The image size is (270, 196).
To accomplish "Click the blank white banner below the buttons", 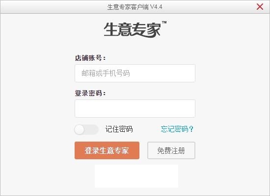I will click(136, 176).
